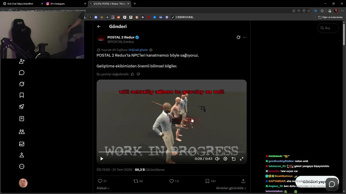Open video settings gear

click(225, 159)
